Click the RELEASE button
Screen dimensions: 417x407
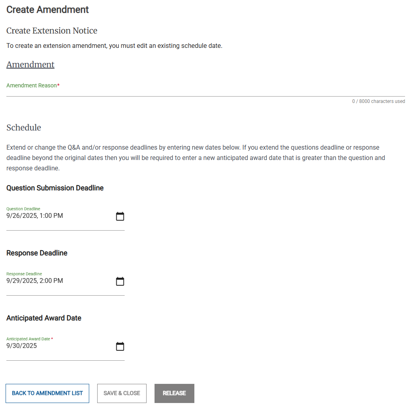pos(174,393)
